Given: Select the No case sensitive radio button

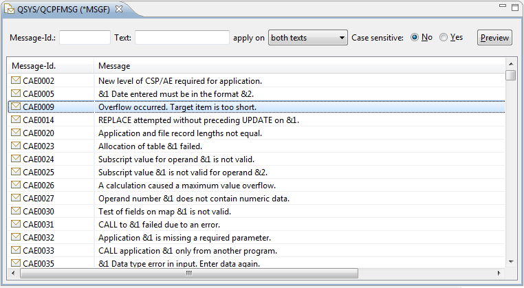Looking at the screenshot, I should click(414, 37).
